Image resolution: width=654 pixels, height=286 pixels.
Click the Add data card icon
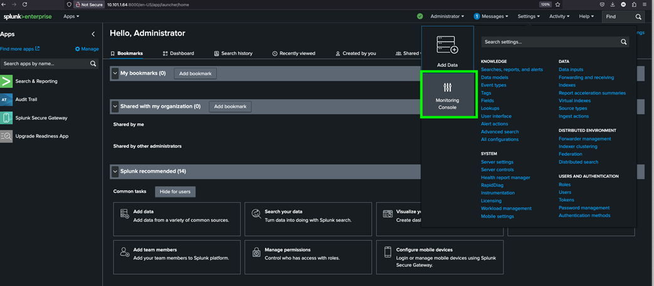coord(124,214)
